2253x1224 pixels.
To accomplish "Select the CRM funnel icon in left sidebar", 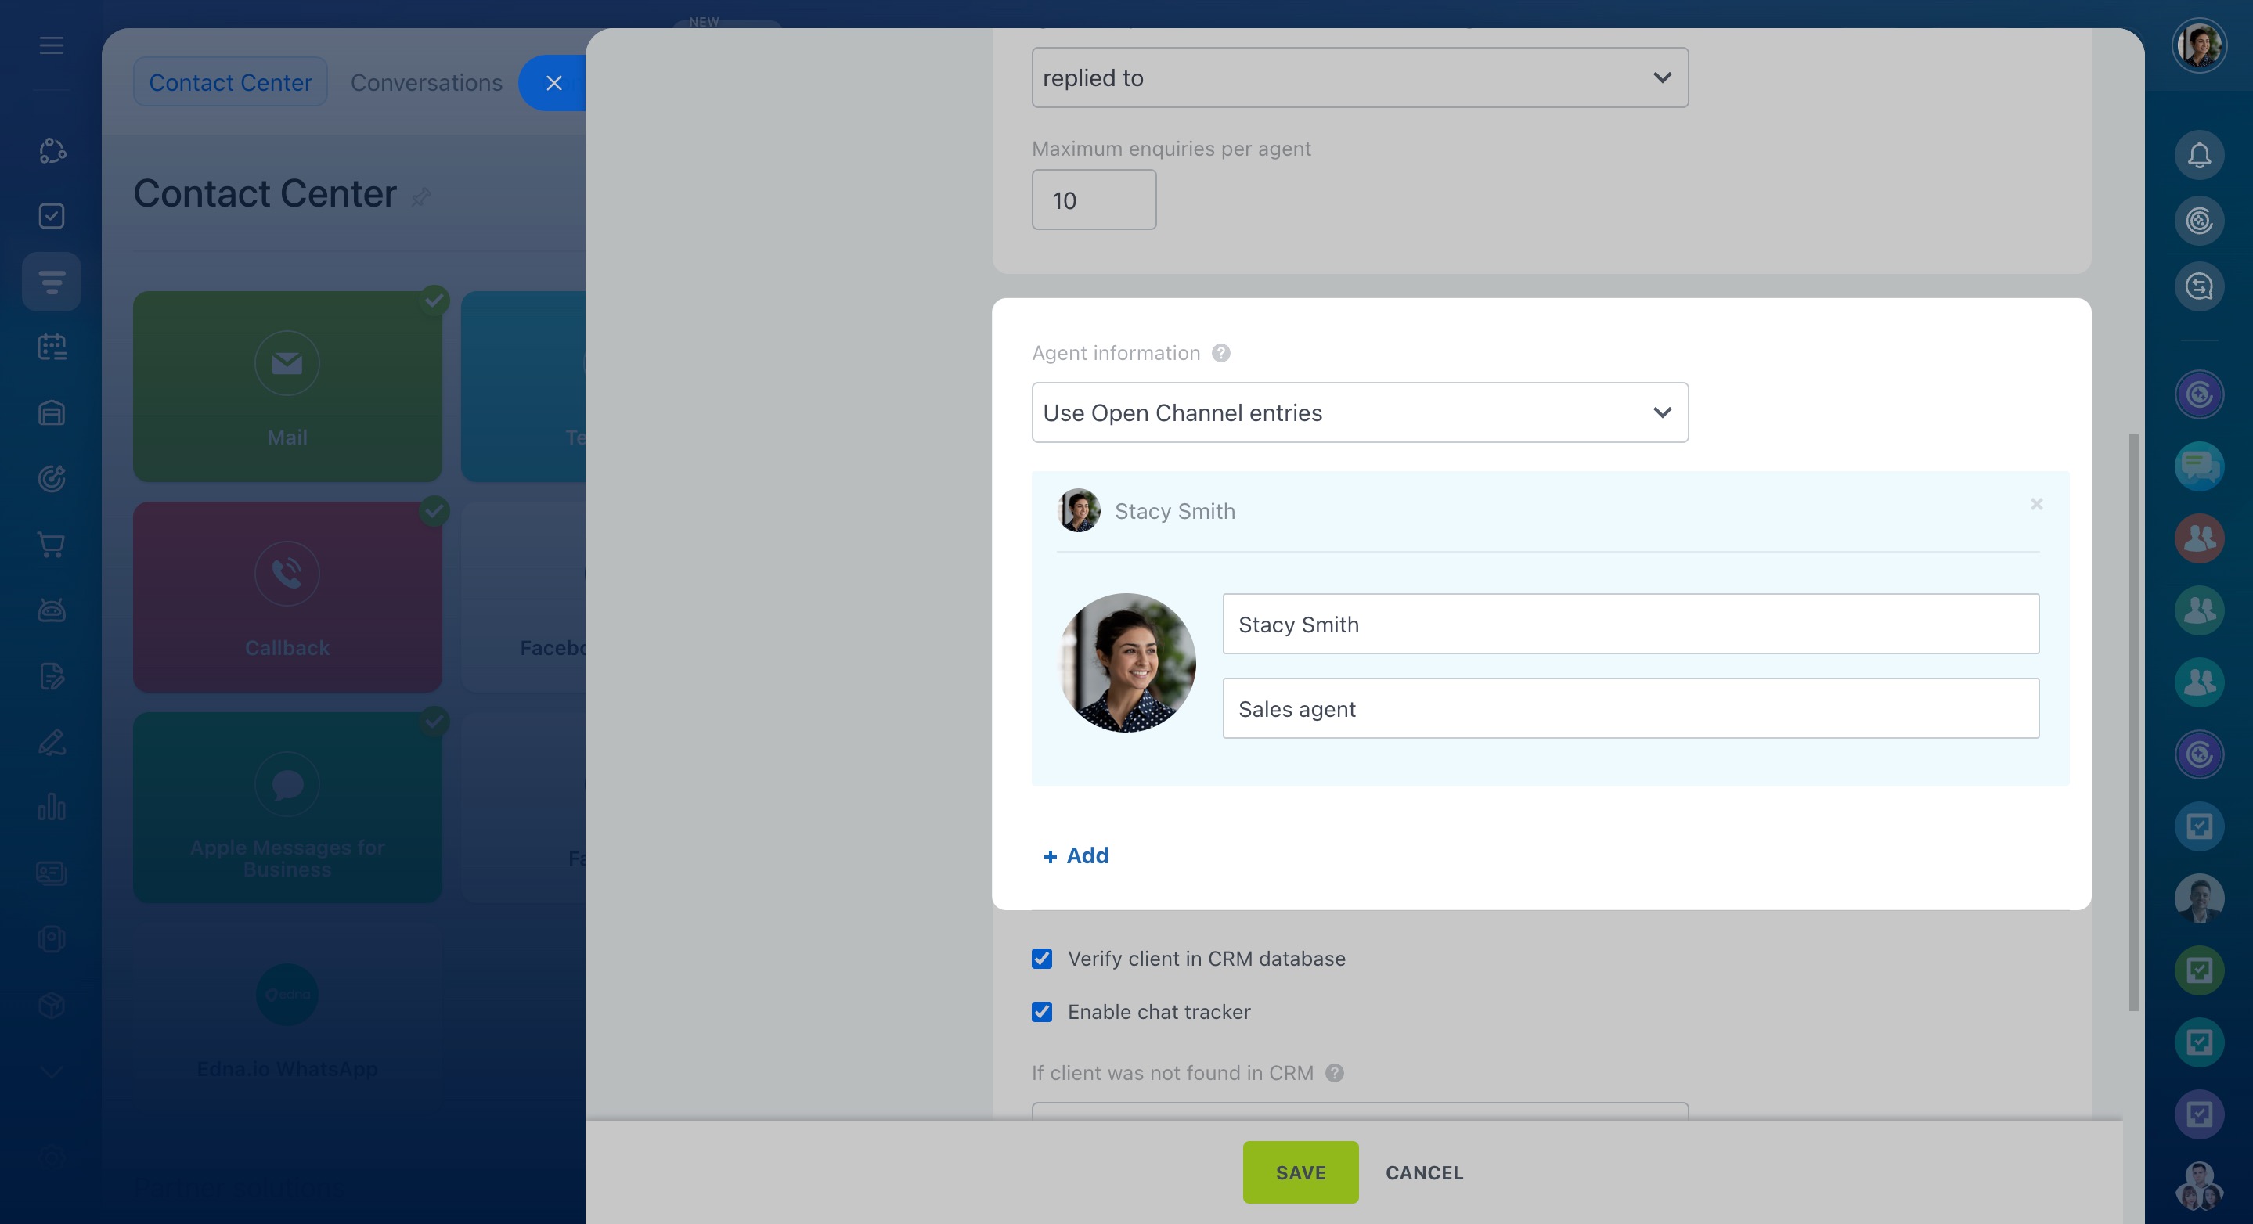I will coord(52,282).
